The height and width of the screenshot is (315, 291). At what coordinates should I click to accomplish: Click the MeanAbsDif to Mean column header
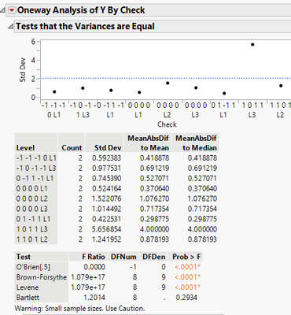tap(149, 143)
